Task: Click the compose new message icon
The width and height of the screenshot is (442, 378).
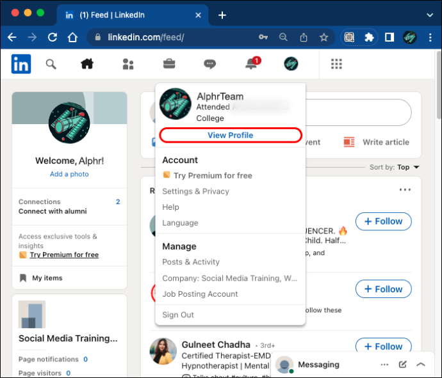Action: (x=402, y=365)
